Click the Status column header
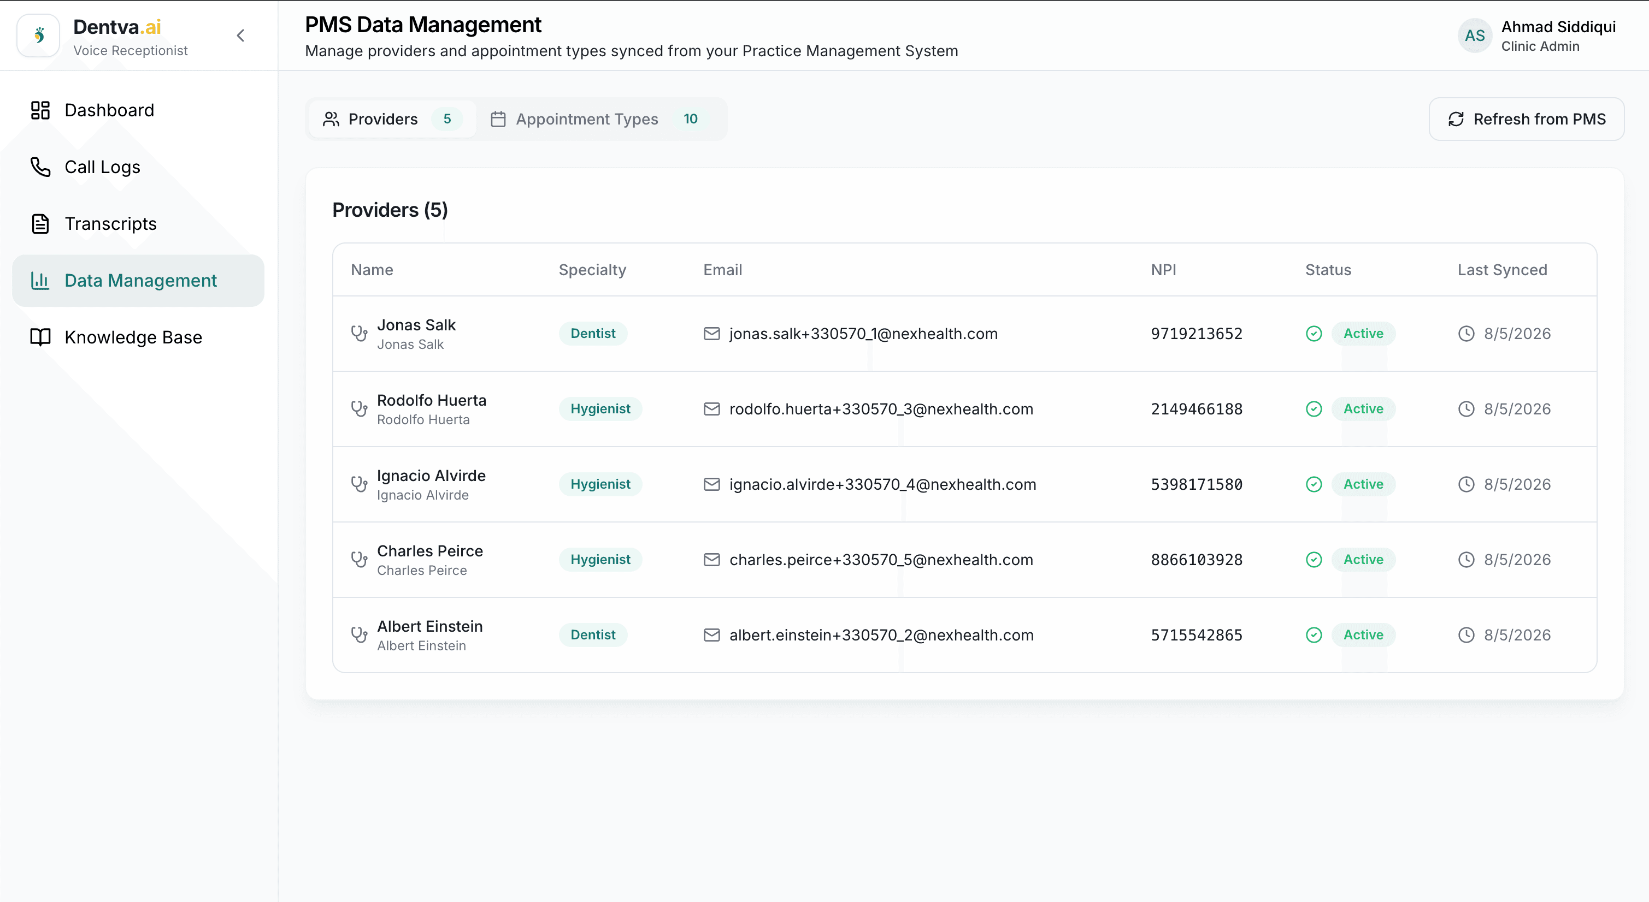The width and height of the screenshot is (1649, 902). click(1328, 270)
